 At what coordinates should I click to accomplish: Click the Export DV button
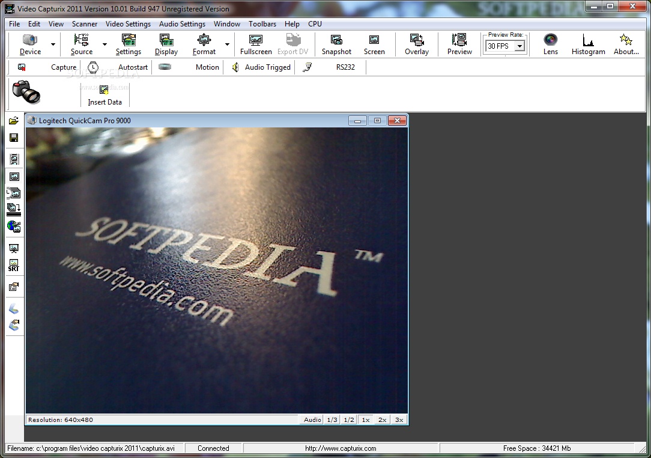point(292,44)
